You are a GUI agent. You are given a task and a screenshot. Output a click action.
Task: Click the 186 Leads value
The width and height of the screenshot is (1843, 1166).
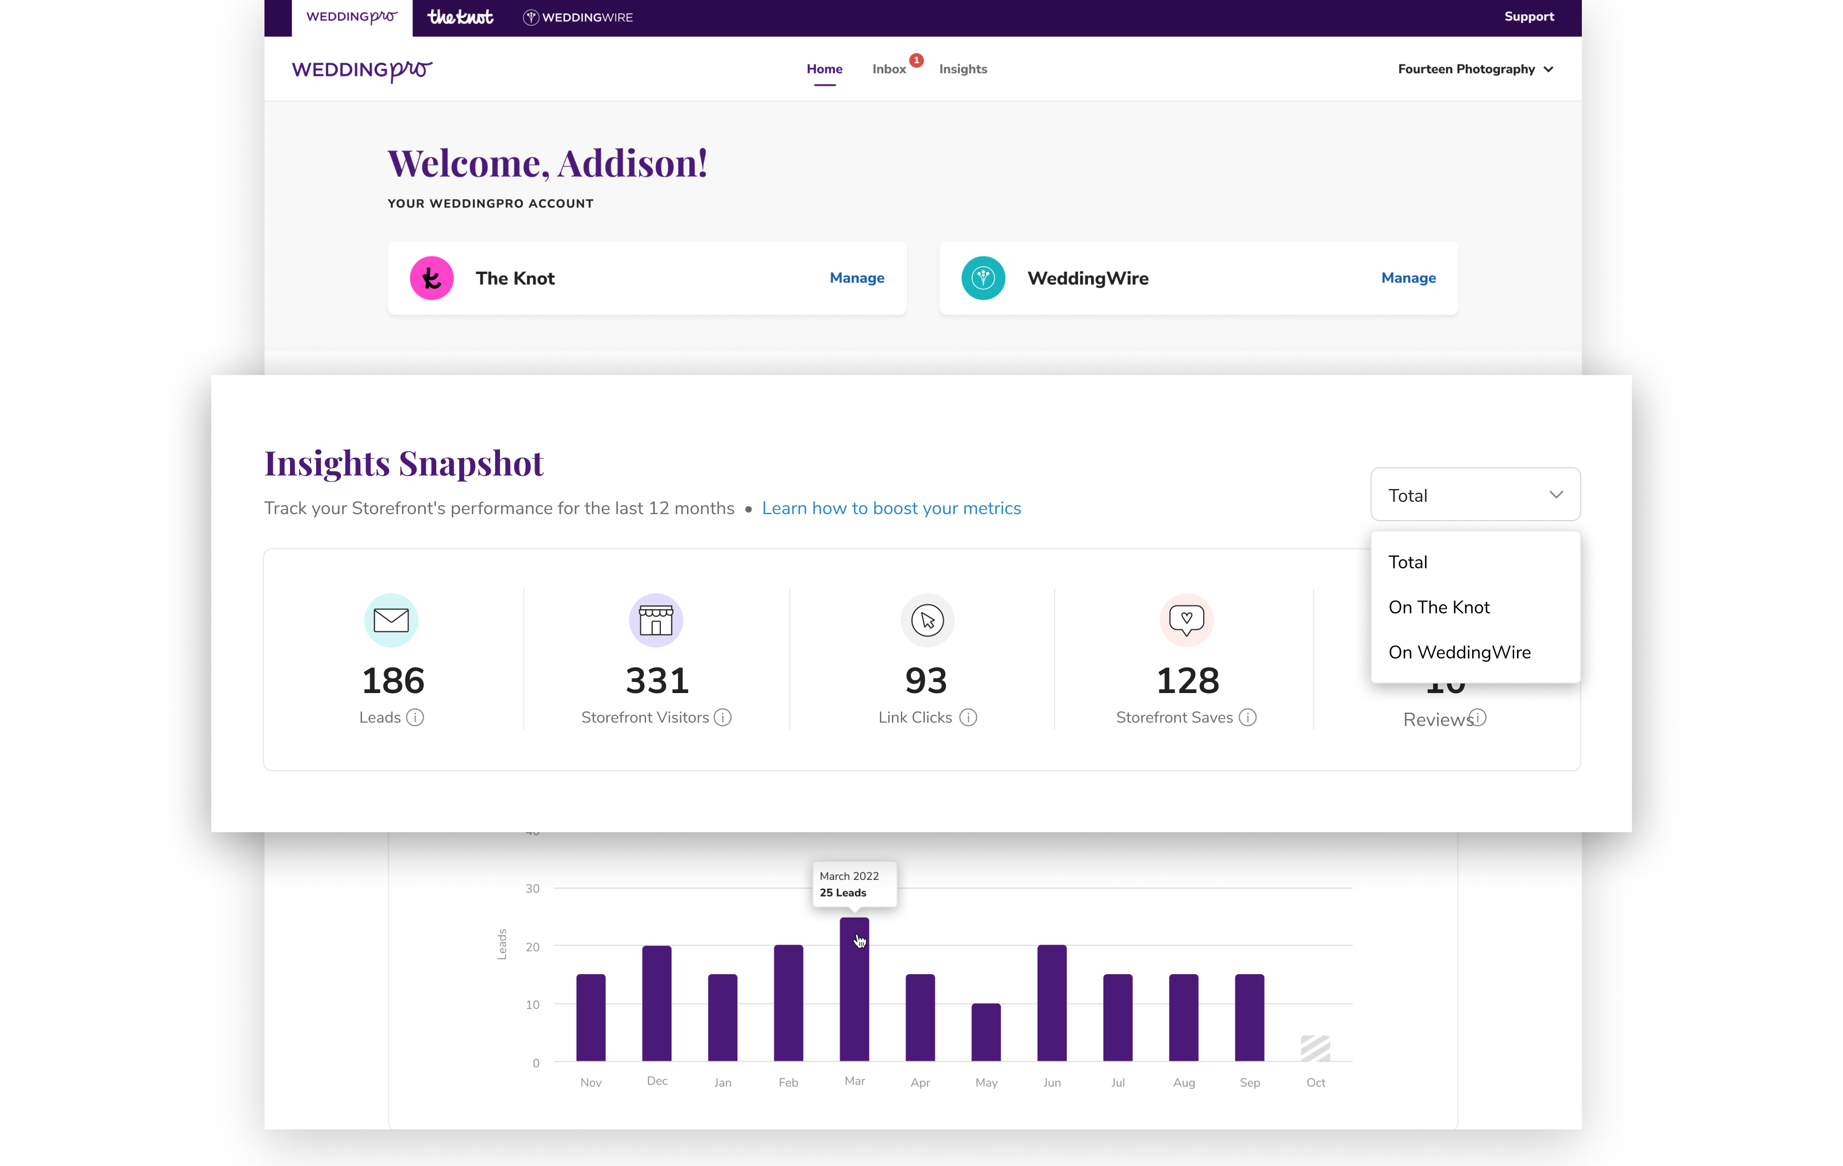pyautogui.click(x=393, y=681)
